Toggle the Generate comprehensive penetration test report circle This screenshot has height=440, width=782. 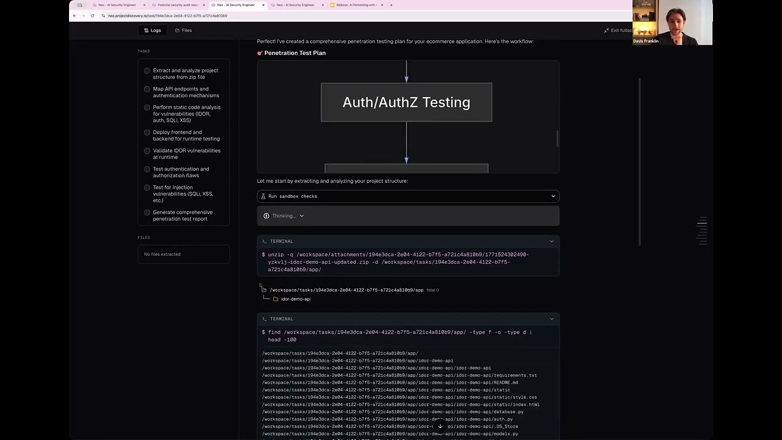pos(147,213)
